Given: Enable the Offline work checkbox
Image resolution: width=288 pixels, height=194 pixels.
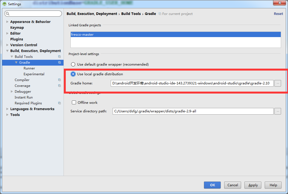Looking at the screenshot, I should tap(74, 102).
